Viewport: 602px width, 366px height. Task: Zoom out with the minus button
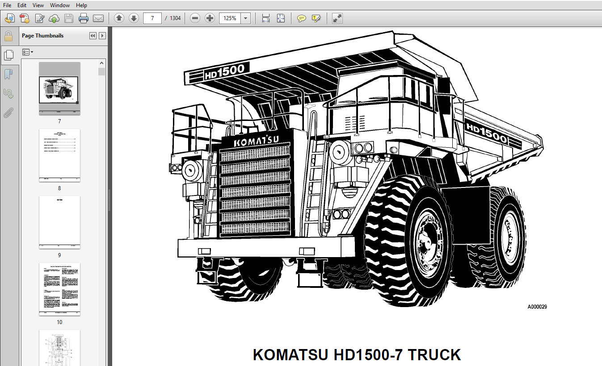pyautogui.click(x=195, y=18)
